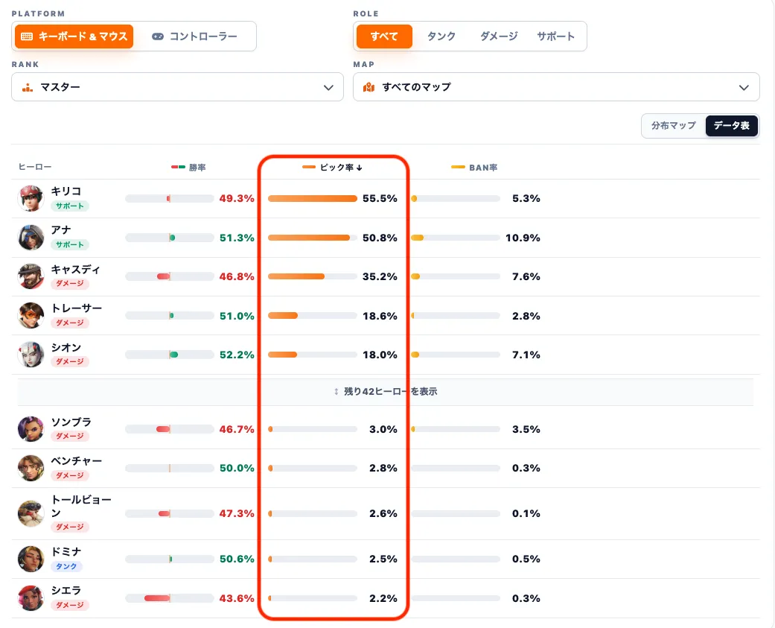Image resolution: width=775 pixels, height=628 pixels.
Task: Click ドミナ hero portrait icon
Action: point(31,559)
